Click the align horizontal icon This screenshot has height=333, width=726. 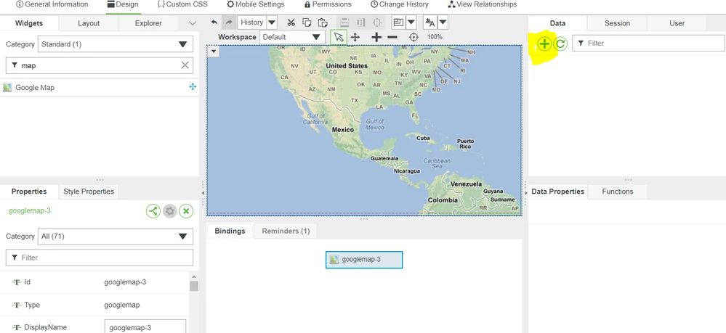click(344, 22)
